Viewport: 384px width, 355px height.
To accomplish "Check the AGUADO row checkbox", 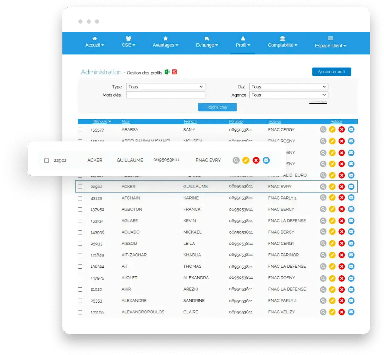I will point(80,232).
